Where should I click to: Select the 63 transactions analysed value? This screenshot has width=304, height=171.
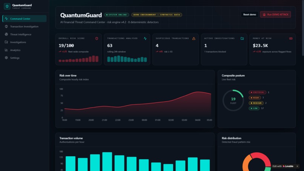point(110,46)
